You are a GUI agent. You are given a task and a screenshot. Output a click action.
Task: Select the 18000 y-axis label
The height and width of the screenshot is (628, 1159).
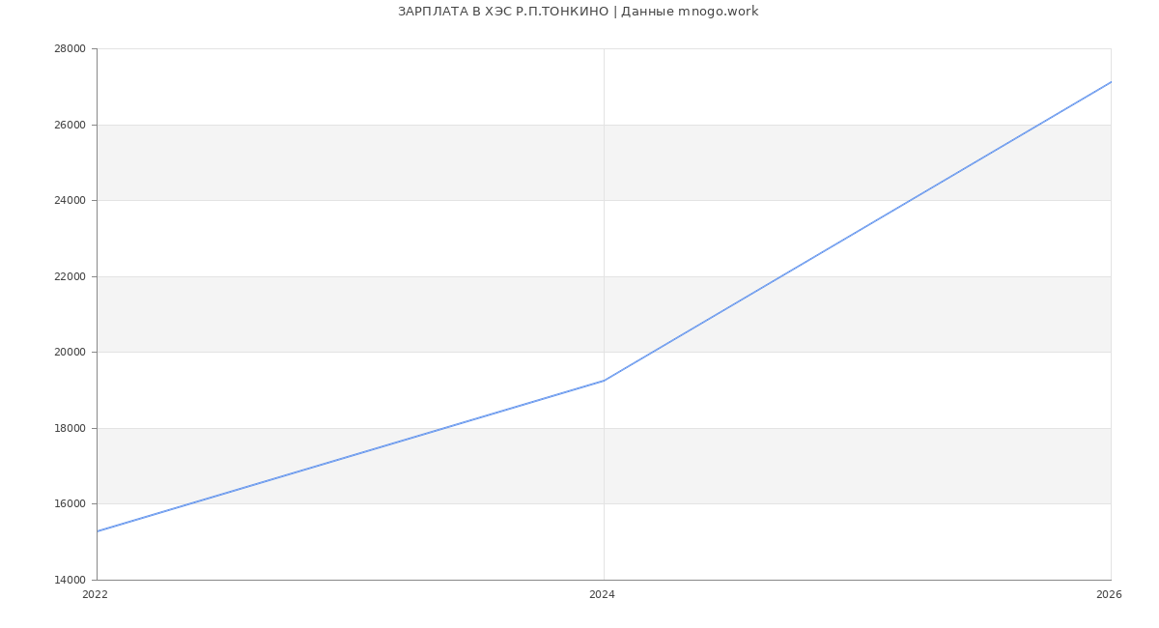pyautogui.click(x=69, y=428)
